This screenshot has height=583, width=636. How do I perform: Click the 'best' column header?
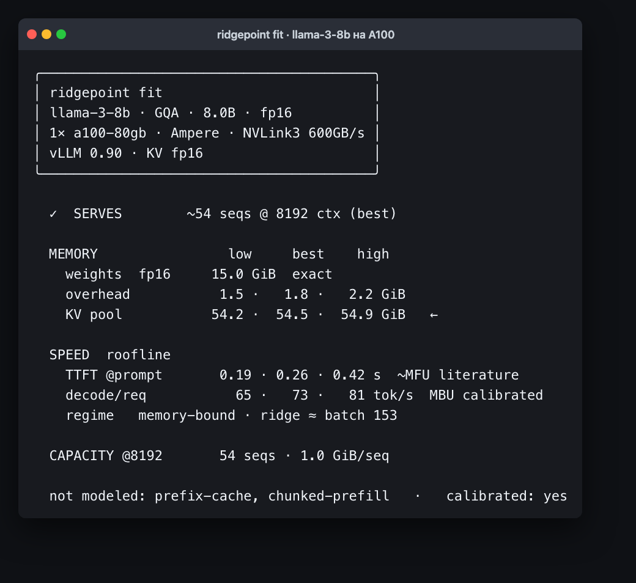pyautogui.click(x=308, y=254)
